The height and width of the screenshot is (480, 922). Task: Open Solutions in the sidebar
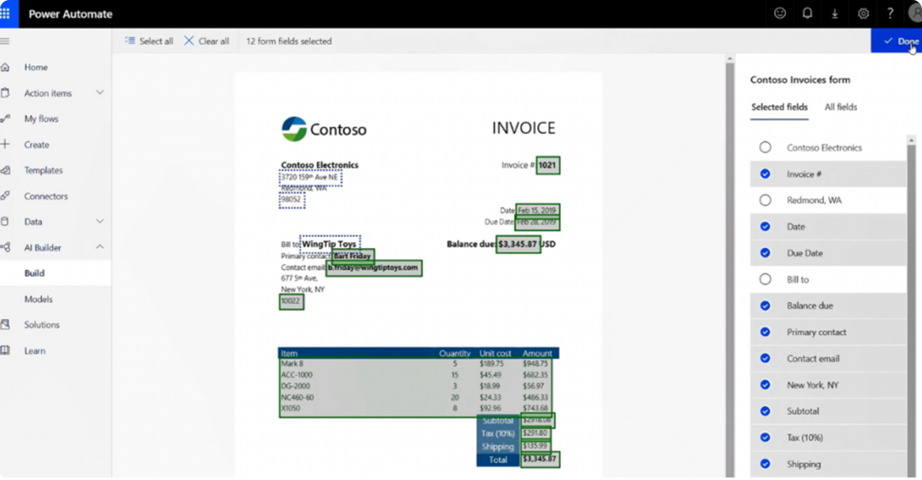pyautogui.click(x=42, y=325)
